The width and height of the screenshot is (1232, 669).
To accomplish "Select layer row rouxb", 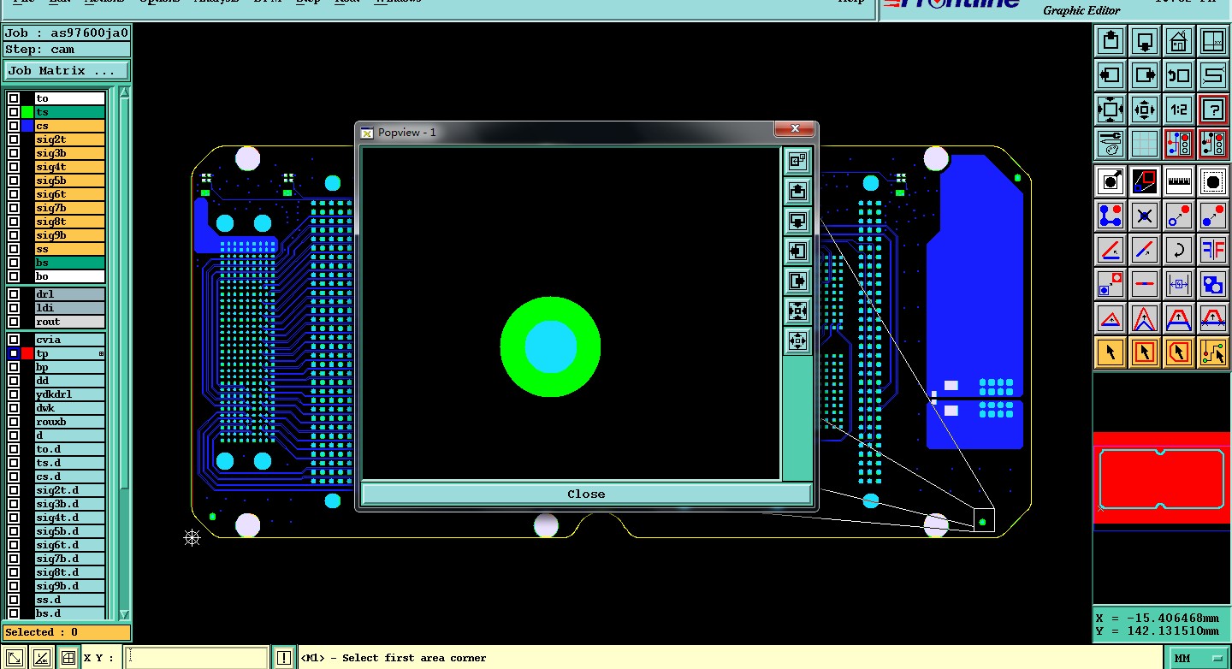I will [x=69, y=422].
